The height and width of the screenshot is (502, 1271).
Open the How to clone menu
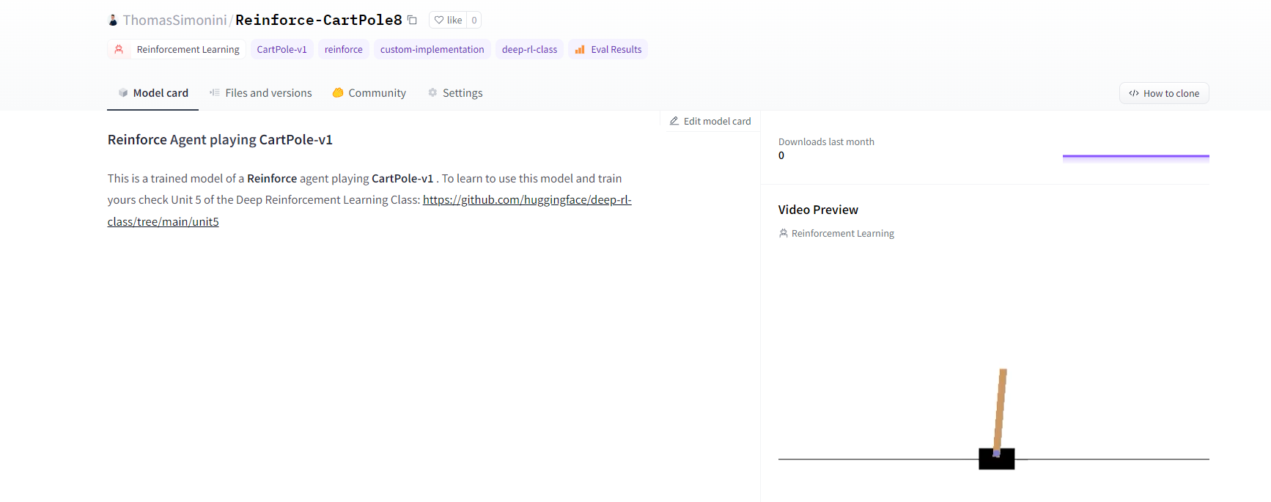[1164, 93]
